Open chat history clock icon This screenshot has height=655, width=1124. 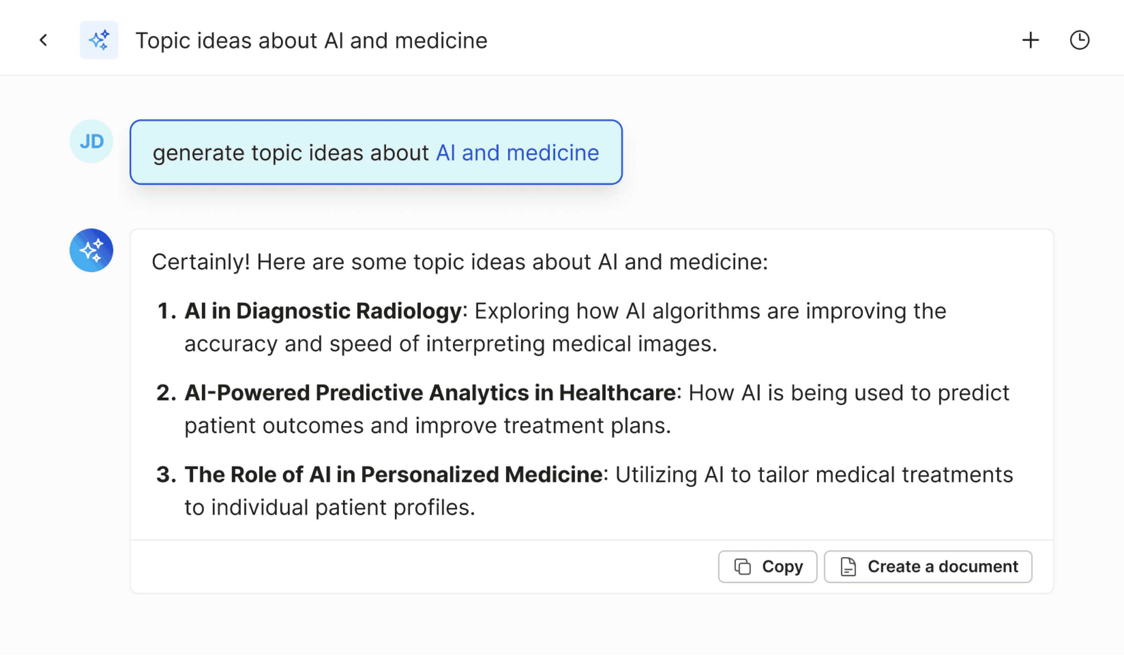(x=1079, y=40)
